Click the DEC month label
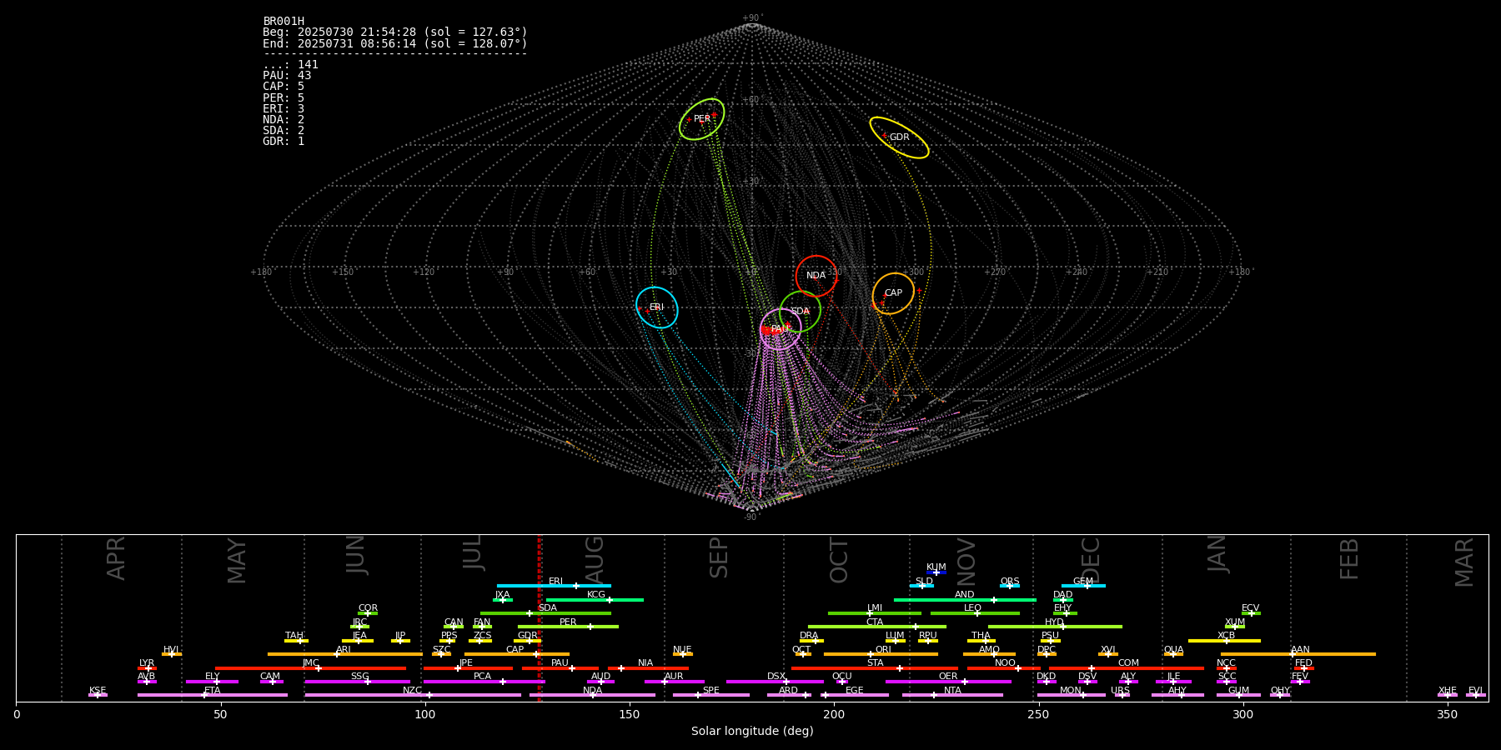This screenshot has width=1501, height=750. 1090,560
